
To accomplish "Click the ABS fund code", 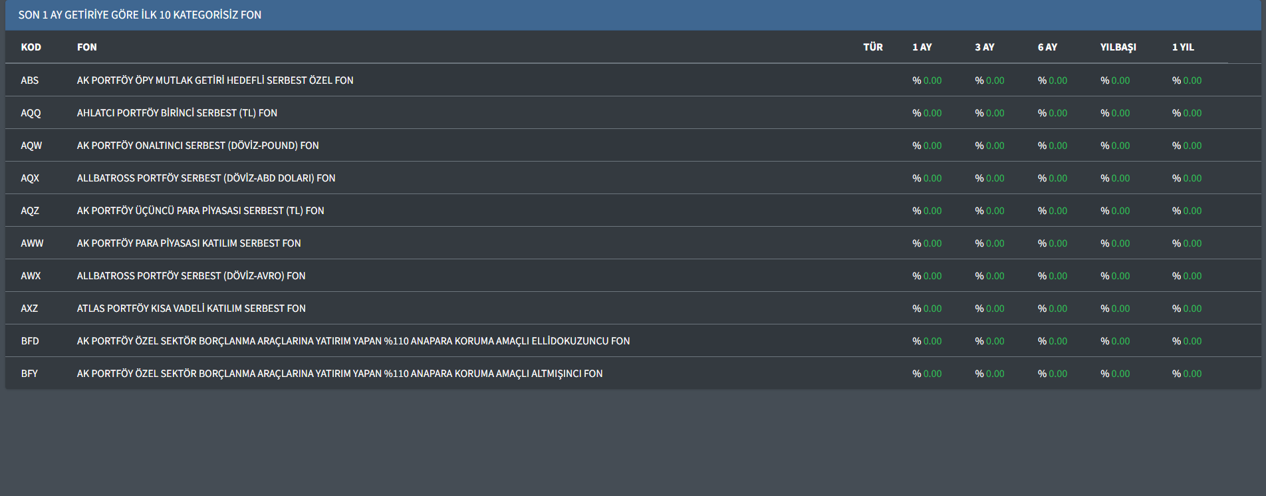I will click(x=29, y=80).
